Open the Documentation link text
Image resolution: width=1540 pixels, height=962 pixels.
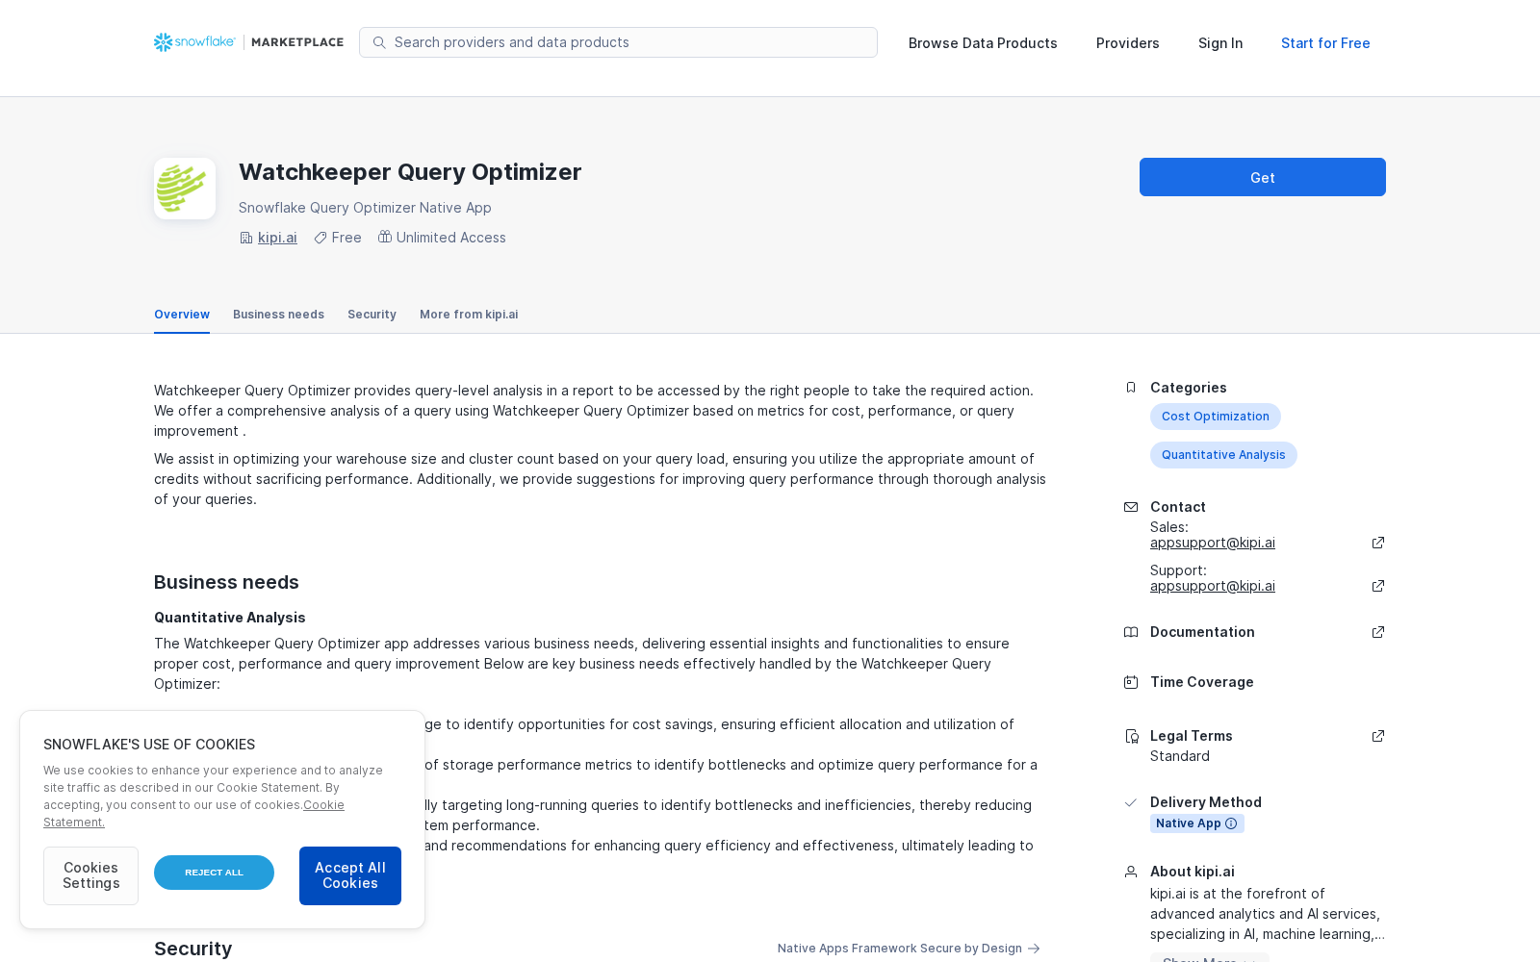pyautogui.click(x=1202, y=632)
